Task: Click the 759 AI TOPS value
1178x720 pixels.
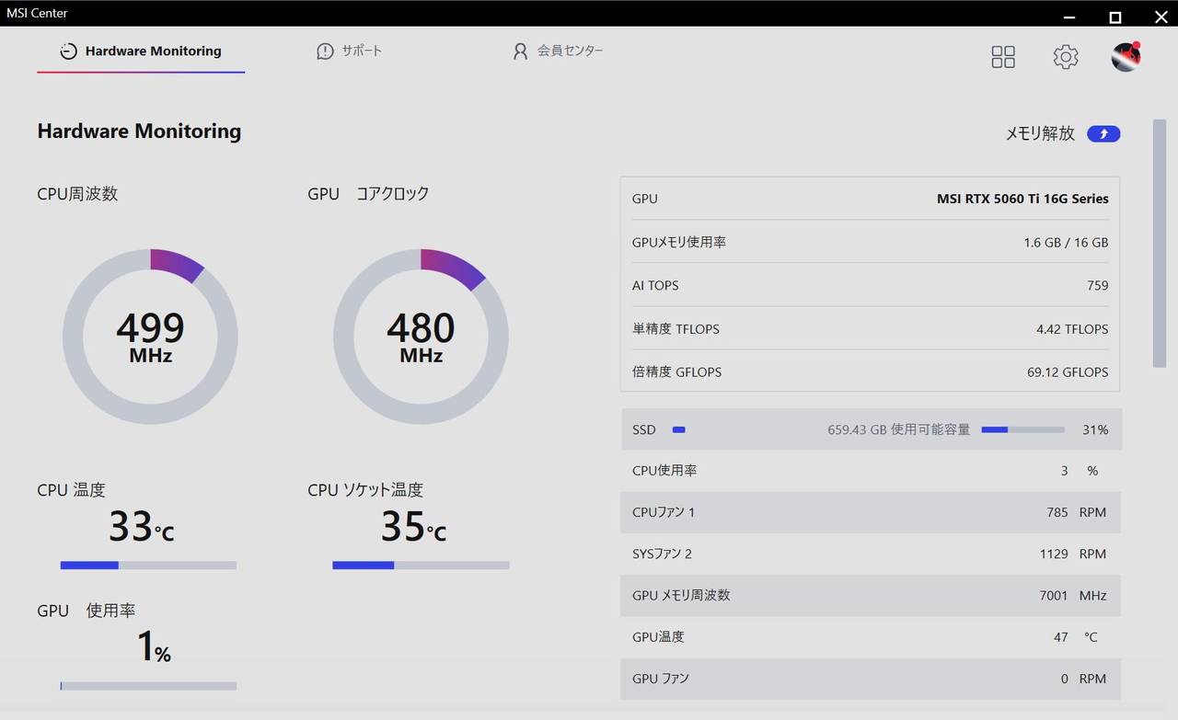Action: click(x=1098, y=286)
